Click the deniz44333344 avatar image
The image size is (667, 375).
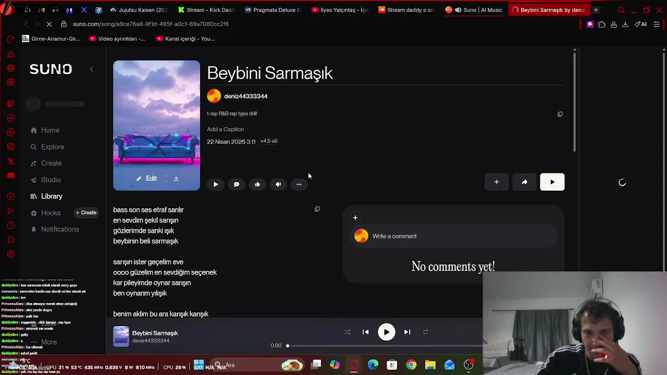[x=214, y=96]
